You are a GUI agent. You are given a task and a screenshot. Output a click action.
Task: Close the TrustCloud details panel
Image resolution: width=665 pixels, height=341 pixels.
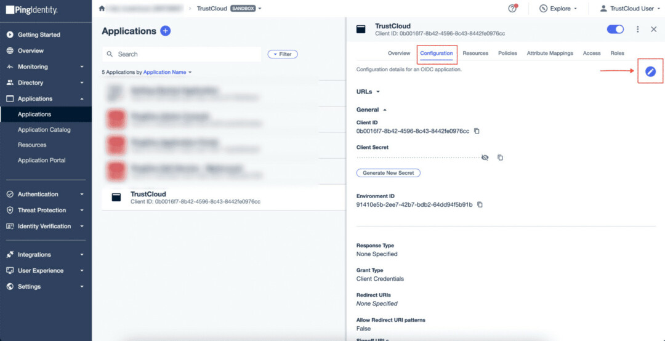[653, 30]
